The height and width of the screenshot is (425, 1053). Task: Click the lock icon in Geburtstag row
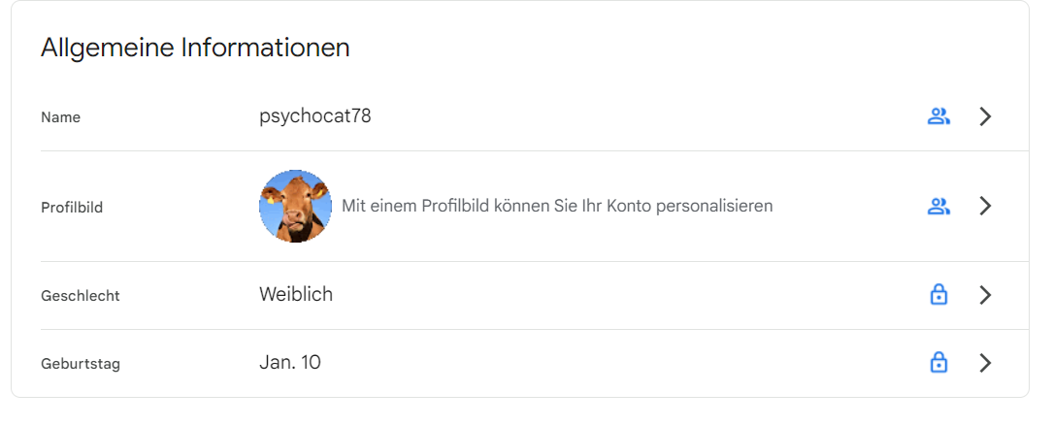(938, 363)
